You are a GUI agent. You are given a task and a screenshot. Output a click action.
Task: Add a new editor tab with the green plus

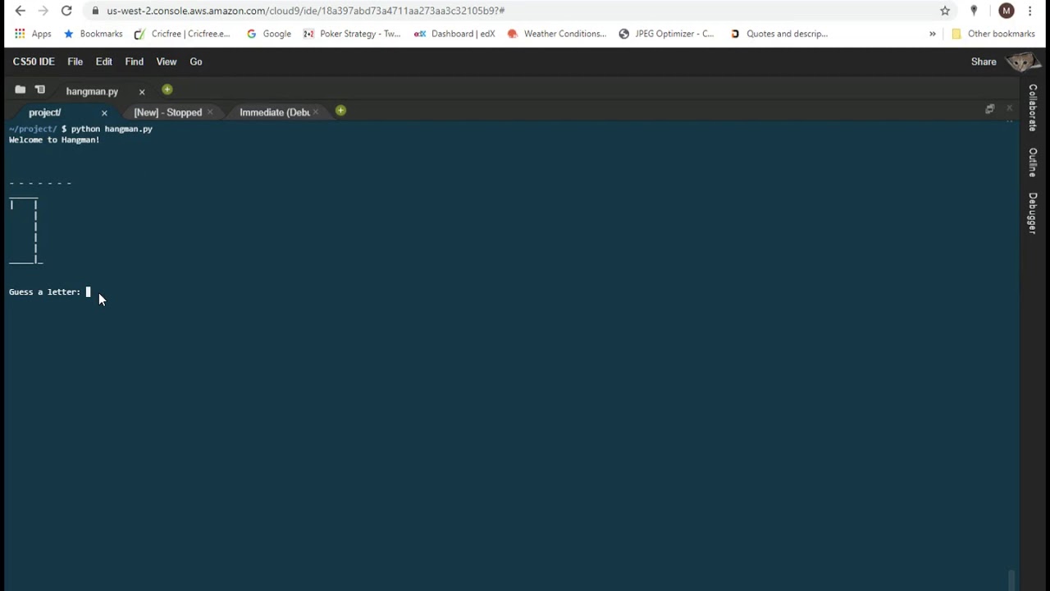click(x=167, y=89)
